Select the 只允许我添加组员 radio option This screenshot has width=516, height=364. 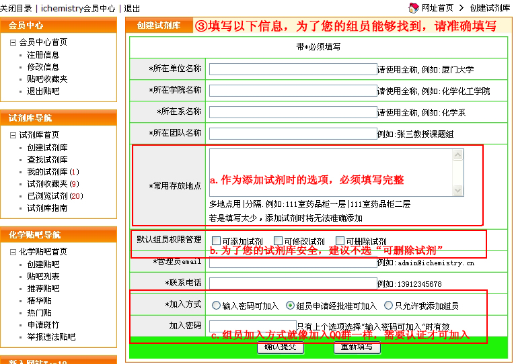[x=388, y=306]
